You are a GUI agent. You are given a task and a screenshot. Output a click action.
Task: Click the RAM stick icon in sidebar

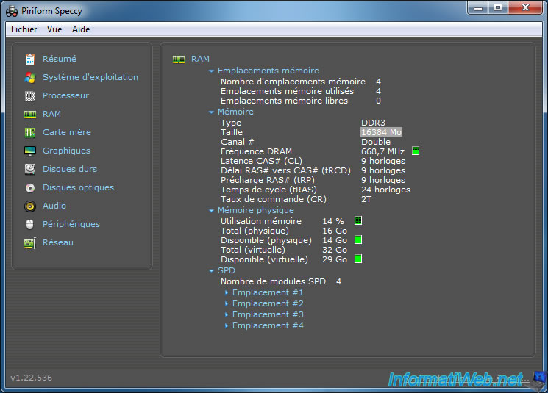coord(30,114)
